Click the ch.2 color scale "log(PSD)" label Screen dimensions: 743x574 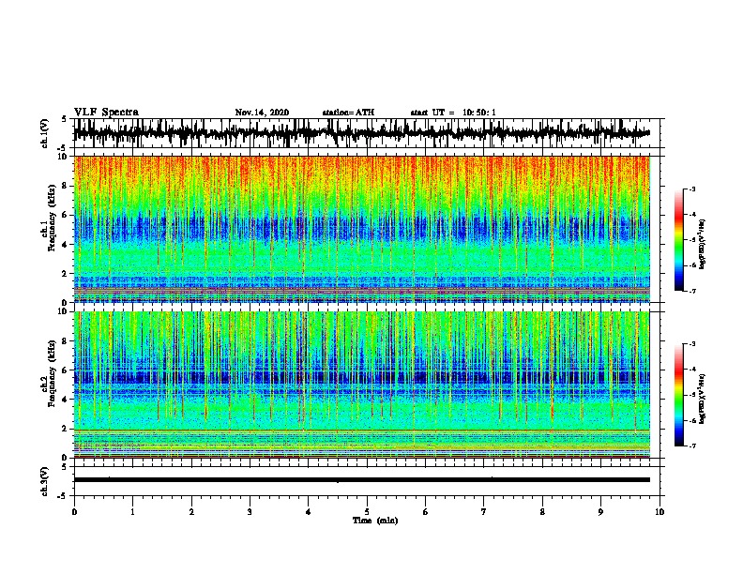point(703,399)
